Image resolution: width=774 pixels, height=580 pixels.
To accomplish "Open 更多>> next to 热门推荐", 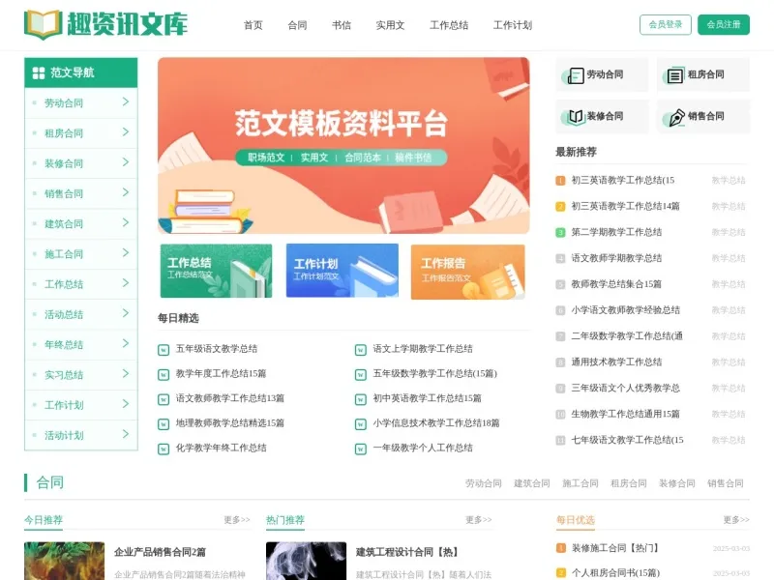I will click(x=478, y=520).
